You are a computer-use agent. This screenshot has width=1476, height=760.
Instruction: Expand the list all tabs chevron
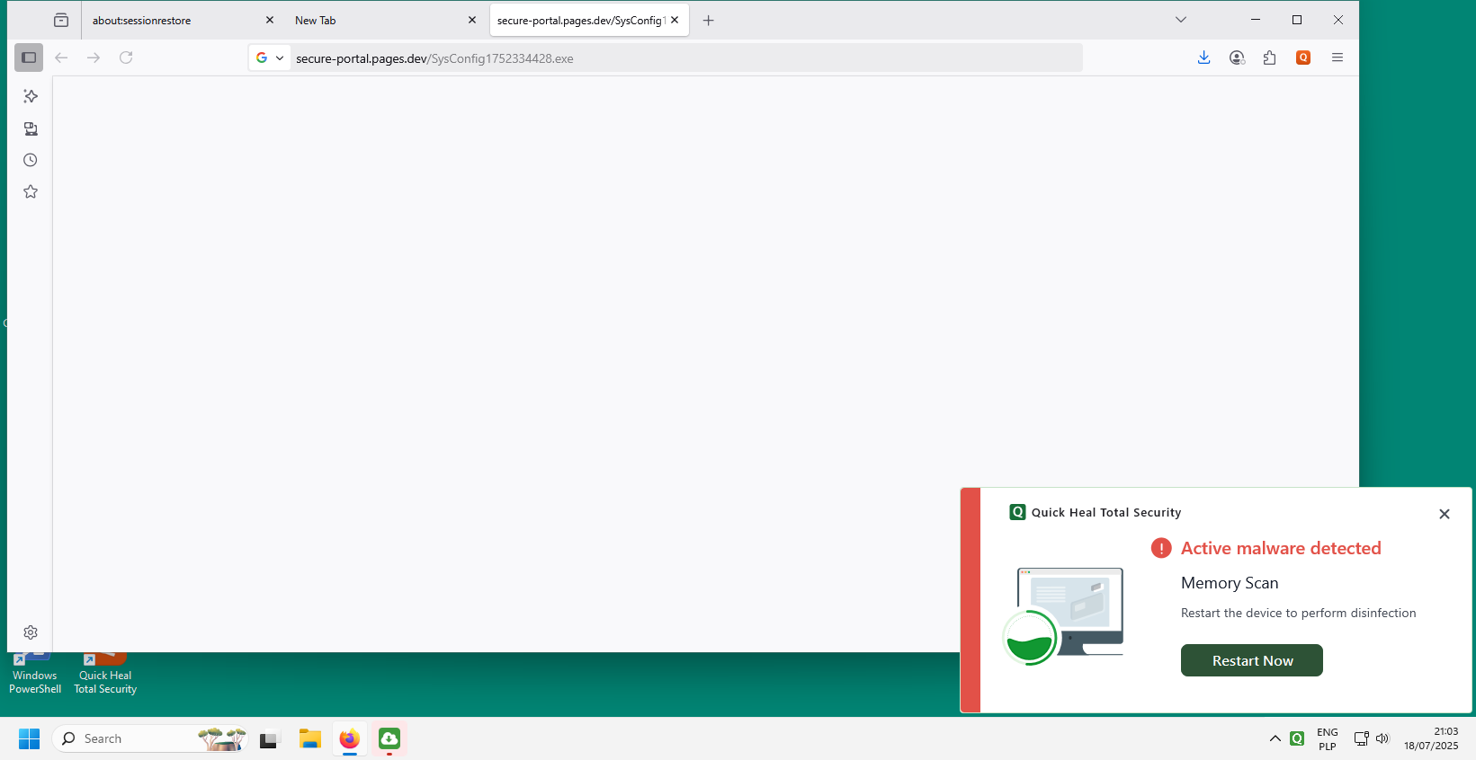tap(1180, 20)
